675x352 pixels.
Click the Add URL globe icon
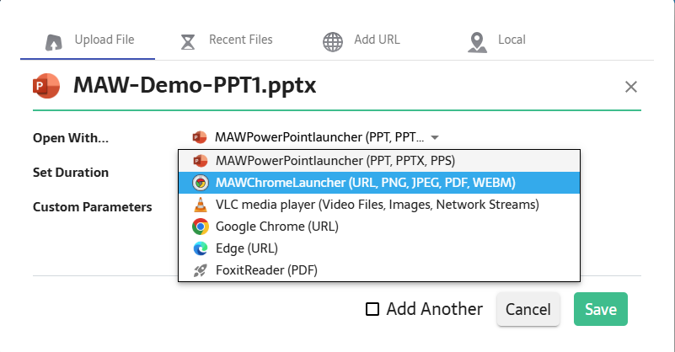[334, 41]
